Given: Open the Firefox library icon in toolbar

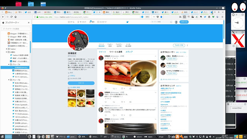Looking at the screenshot, I should (181, 17).
